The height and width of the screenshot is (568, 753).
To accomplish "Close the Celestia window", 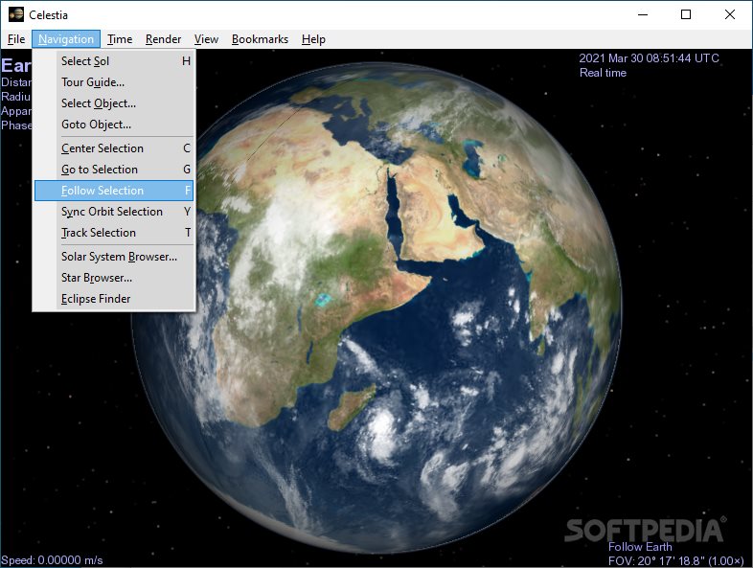I will point(729,15).
